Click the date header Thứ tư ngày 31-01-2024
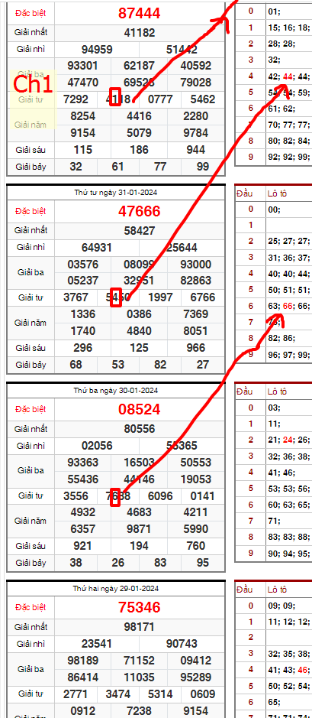 (x=116, y=193)
